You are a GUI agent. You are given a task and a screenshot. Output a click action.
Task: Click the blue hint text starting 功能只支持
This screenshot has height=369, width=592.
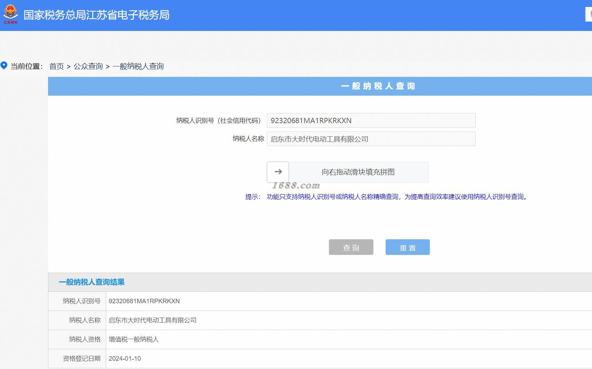pos(398,197)
